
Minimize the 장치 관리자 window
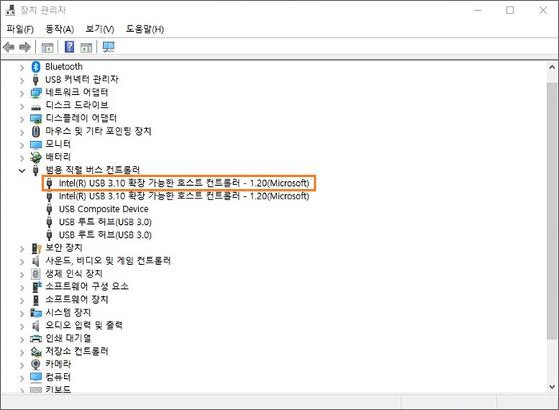click(x=478, y=10)
